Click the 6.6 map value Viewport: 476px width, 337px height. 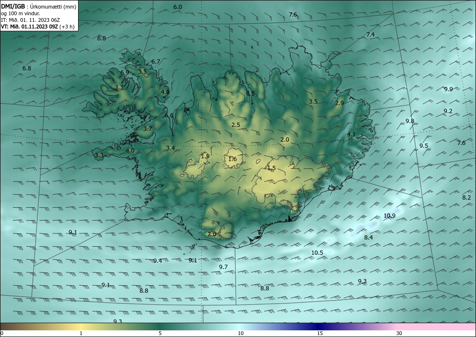point(169,115)
